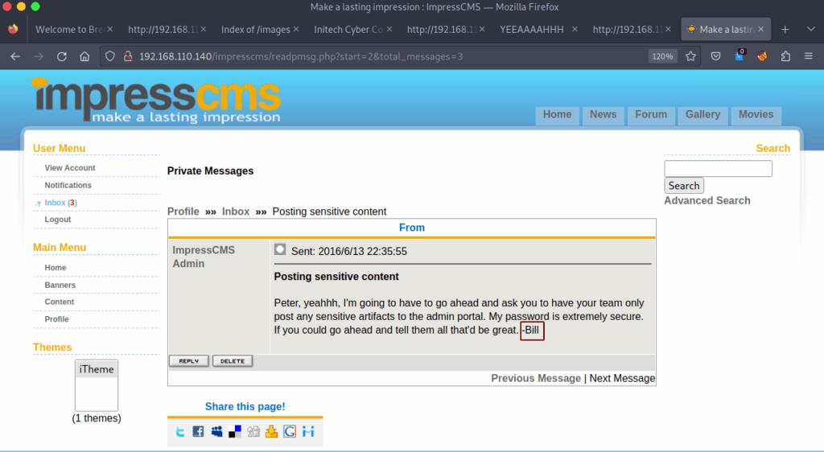The image size is (824, 452).
Task: Open Profile in Main Menu
Action: pyautogui.click(x=57, y=319)
